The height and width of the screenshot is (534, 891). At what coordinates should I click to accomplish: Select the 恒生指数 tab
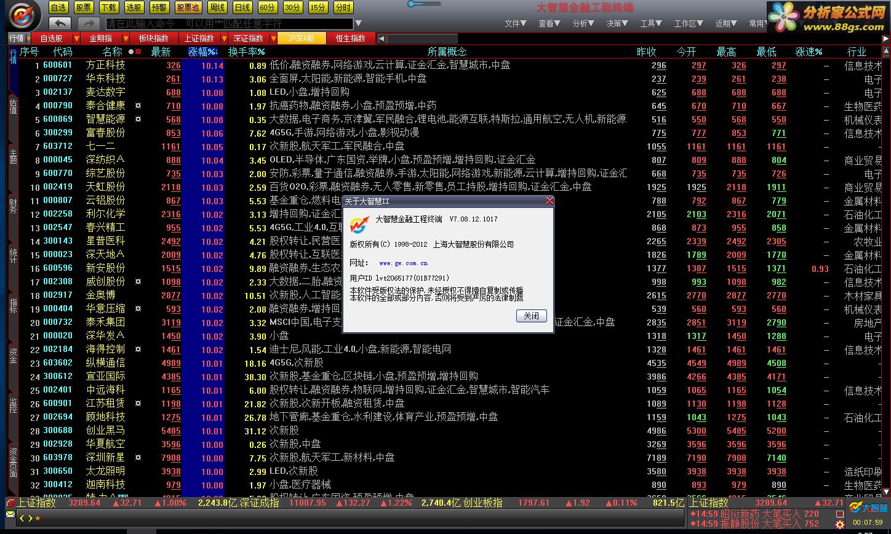[x=350, y=38]
